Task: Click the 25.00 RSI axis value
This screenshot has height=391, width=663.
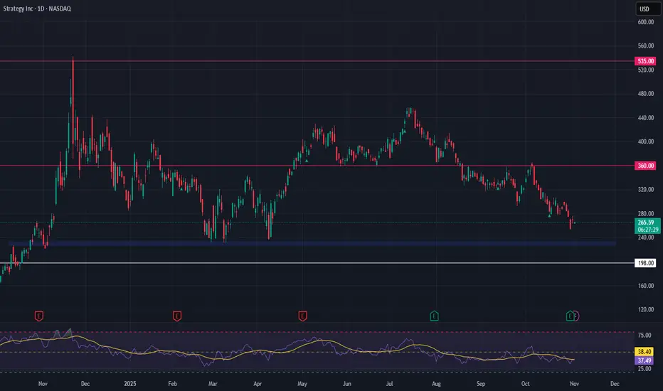Action: [x=645, y=369]
